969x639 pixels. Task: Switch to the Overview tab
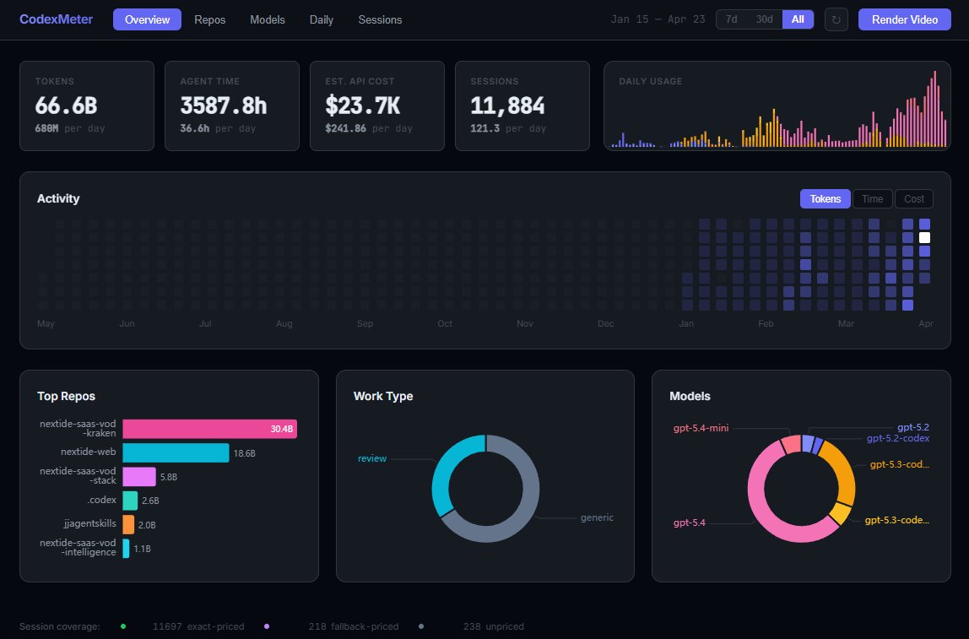point(147,19)
